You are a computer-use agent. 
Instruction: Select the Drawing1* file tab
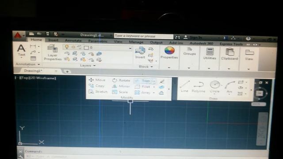pos(33,71)
